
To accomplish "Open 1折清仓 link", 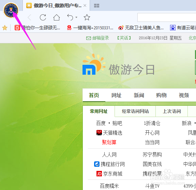I will 152,123.
